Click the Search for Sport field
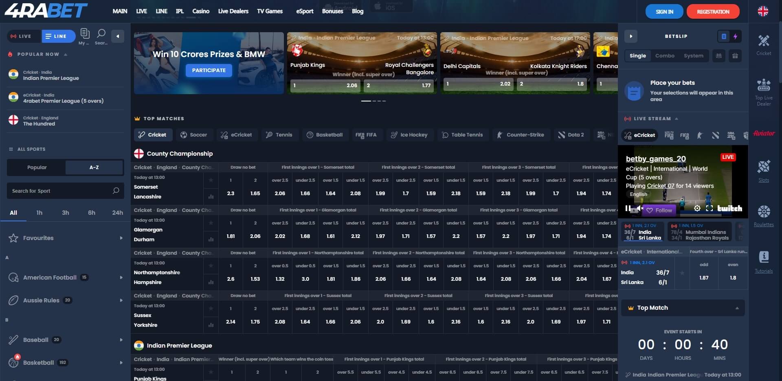 coord(61,191)
